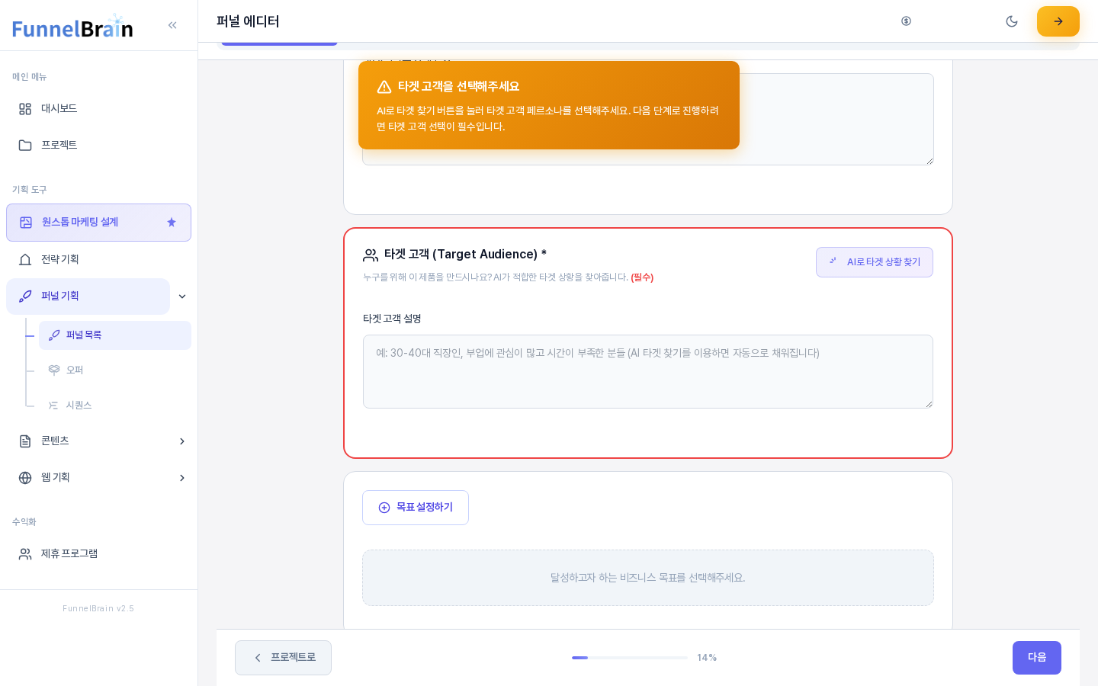The height and width of the screenshot is (686, 1098).
Task: Click the FunnelBrain v2.5 version text
Action: [x=98, y=608]
